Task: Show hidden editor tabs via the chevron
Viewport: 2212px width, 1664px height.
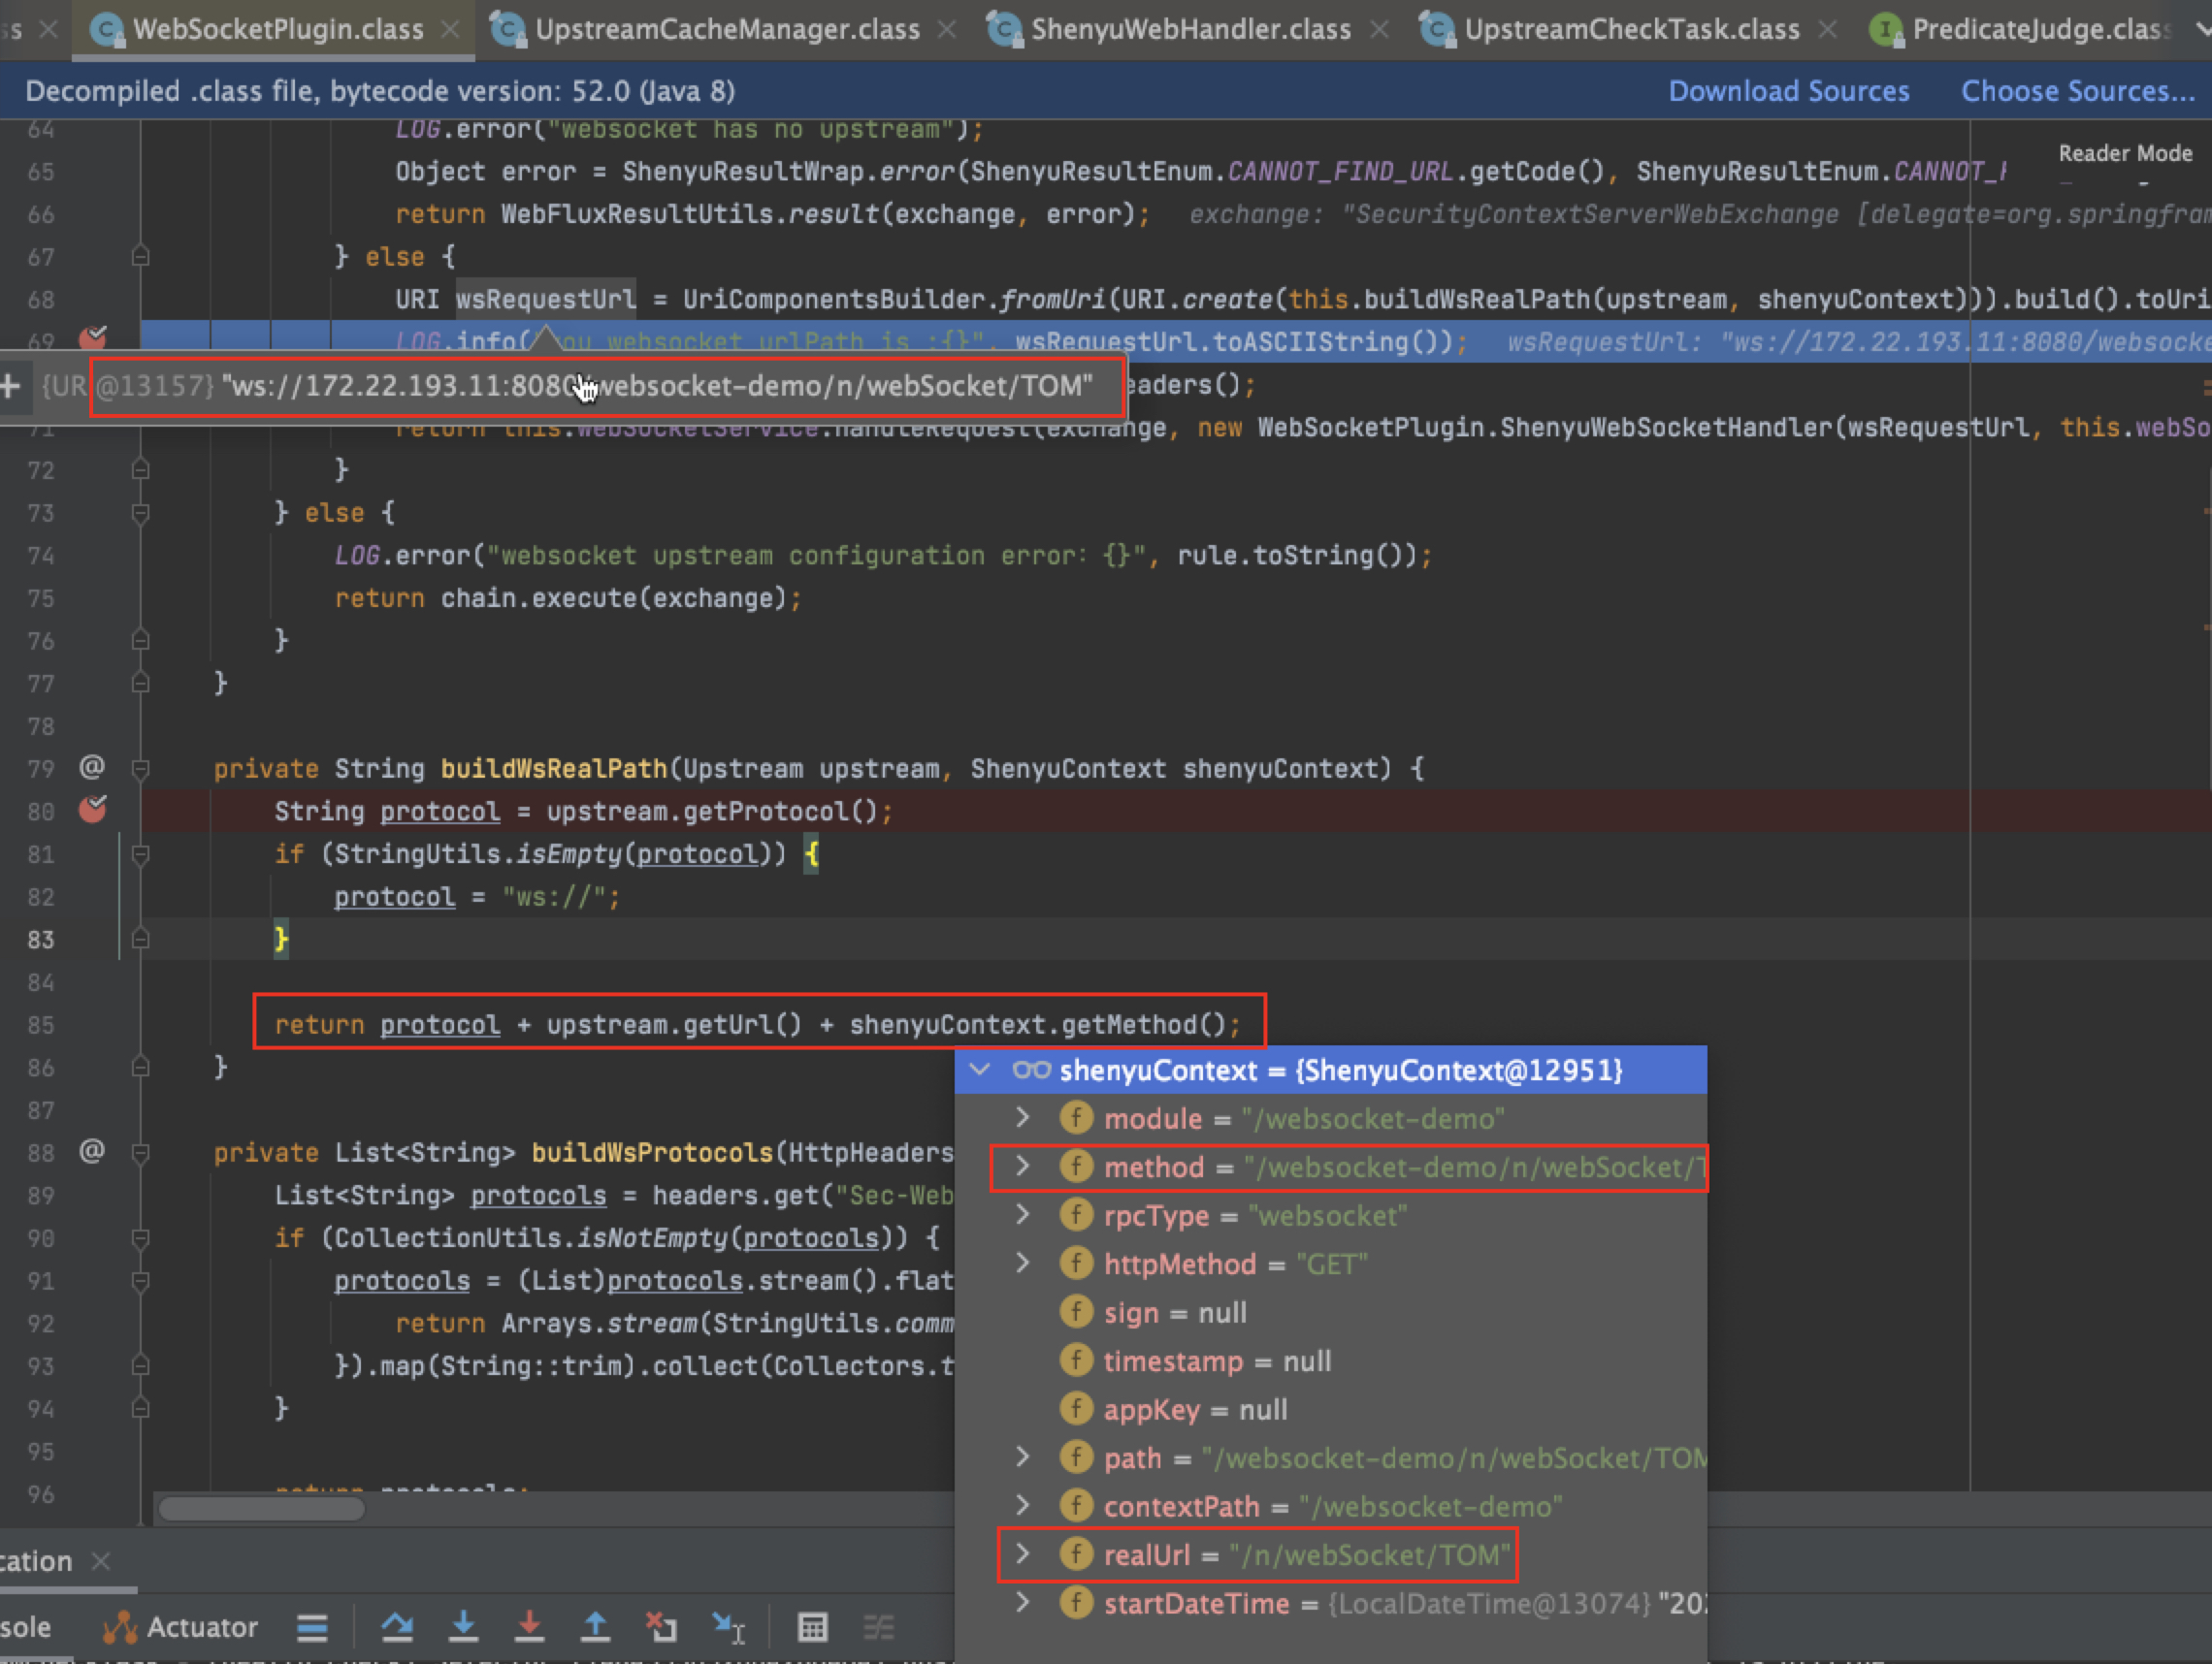Action: (x=2201, y=30)
